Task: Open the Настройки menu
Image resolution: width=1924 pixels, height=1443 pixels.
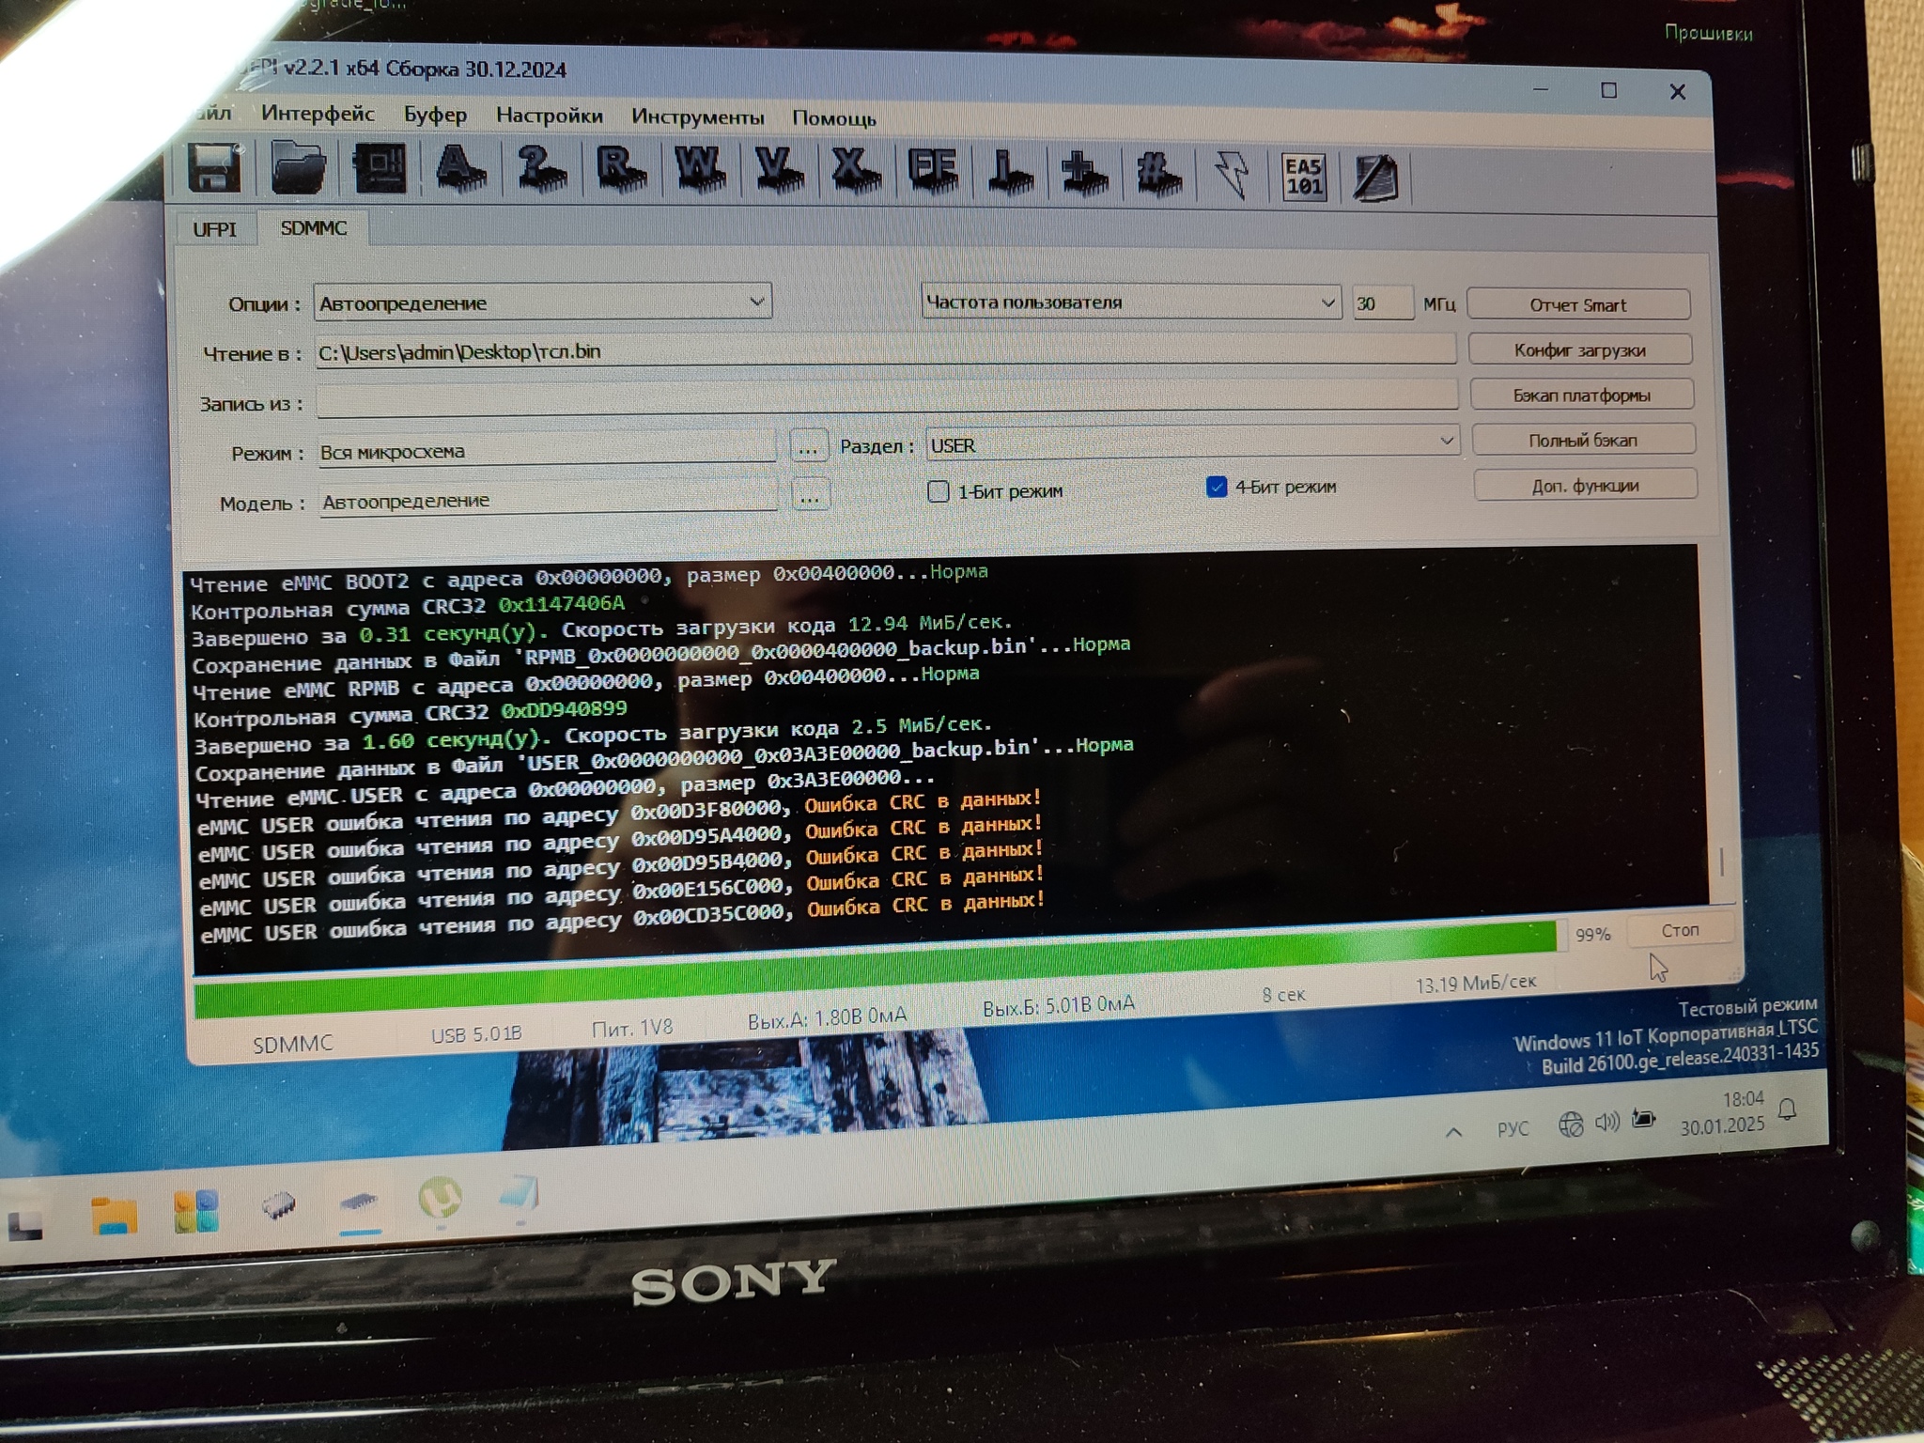Action: [x=549, y=116]
